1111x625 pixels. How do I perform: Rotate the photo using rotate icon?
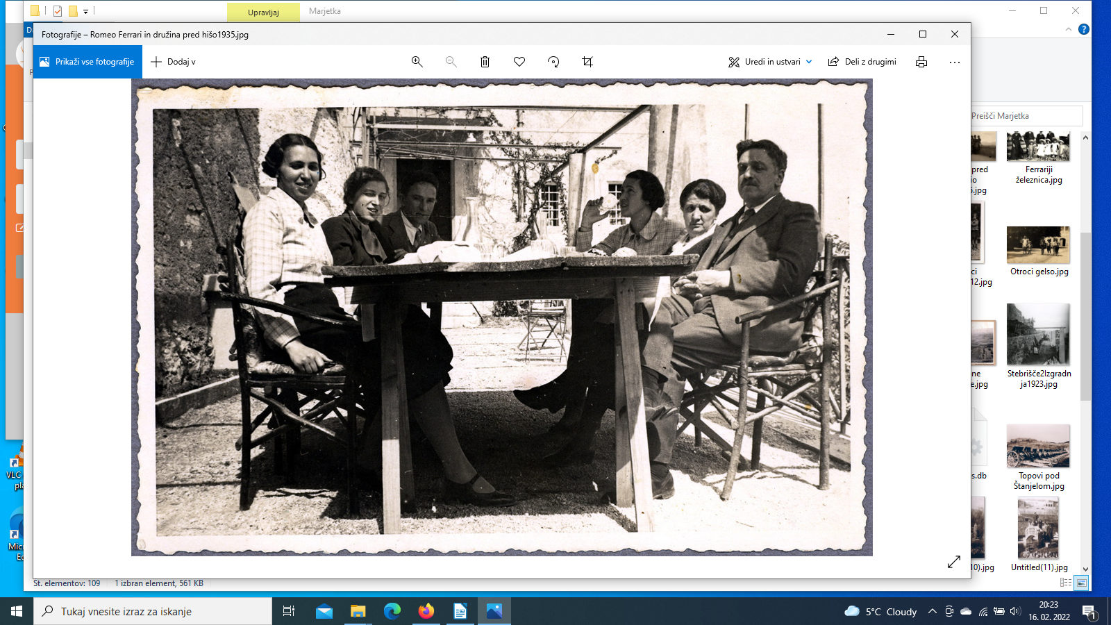[x=553, y=62]
